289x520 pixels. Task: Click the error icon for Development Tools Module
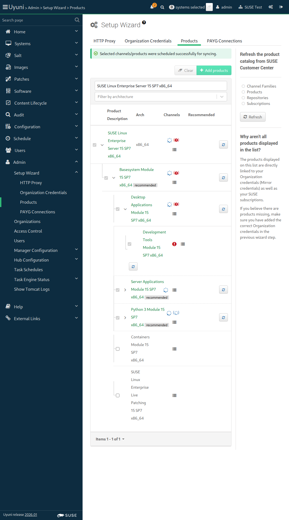pos(174,244)
